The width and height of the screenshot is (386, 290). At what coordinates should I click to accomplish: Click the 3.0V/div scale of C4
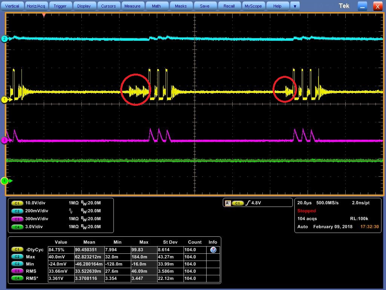tap(34, 227)
